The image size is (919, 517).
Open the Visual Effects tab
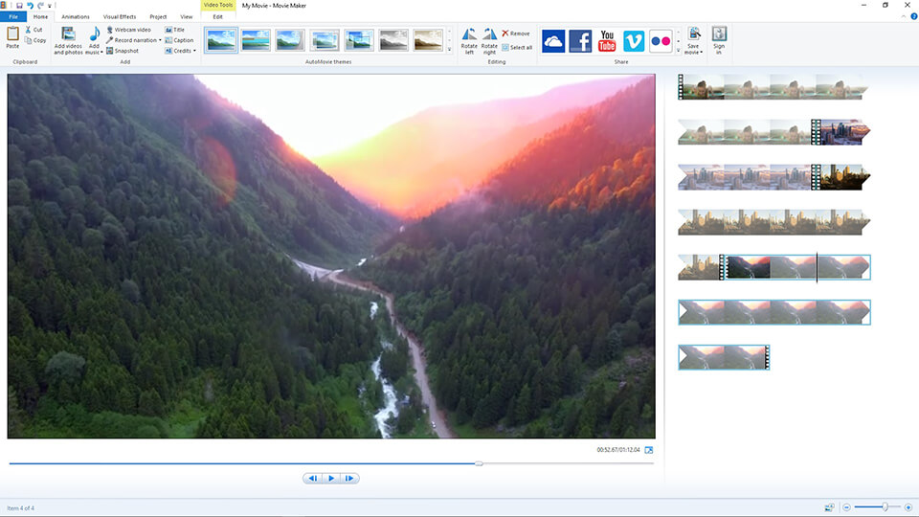click(120, 16)
